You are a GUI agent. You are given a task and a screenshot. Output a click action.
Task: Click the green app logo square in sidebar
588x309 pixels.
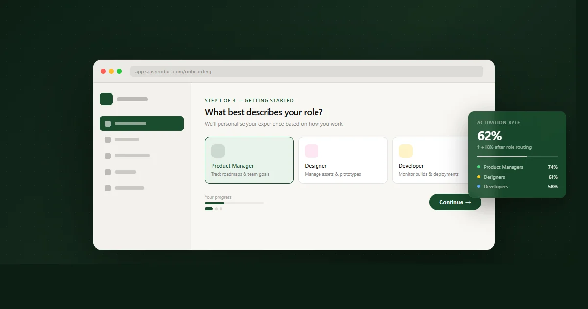106,99
